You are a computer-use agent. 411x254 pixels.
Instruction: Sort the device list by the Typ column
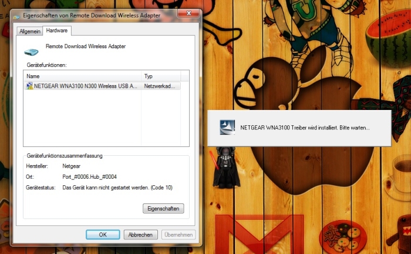[x=161, y=76]
